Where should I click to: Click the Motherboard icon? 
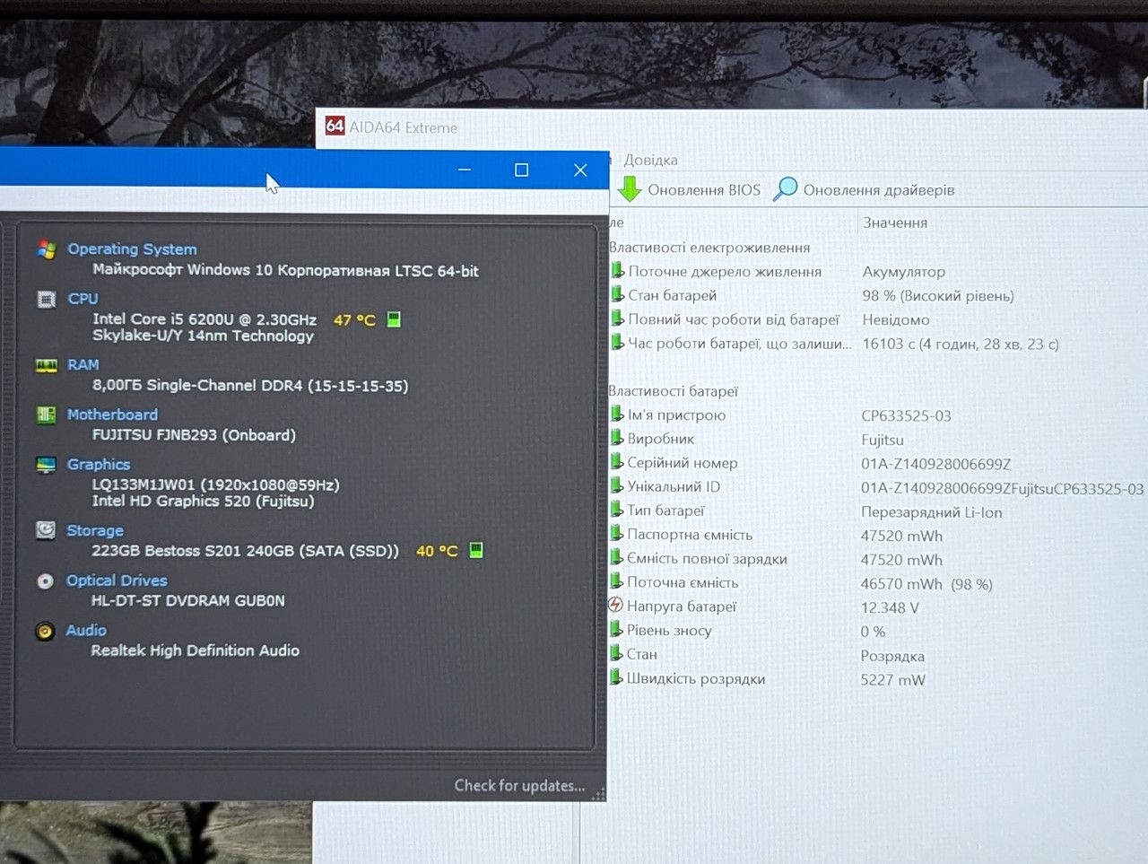46,415
